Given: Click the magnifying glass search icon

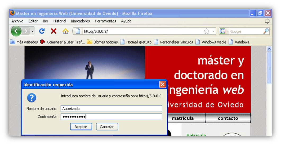Looking at the screenshot, I should tap(266, 31).
